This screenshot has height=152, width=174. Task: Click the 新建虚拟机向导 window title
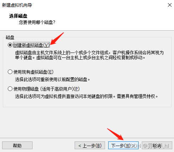click(x=17, y=5)
